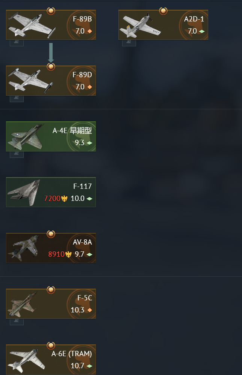
Task: Click the F-5C aircraft thumbnail
Action: [x=22, y=304]
